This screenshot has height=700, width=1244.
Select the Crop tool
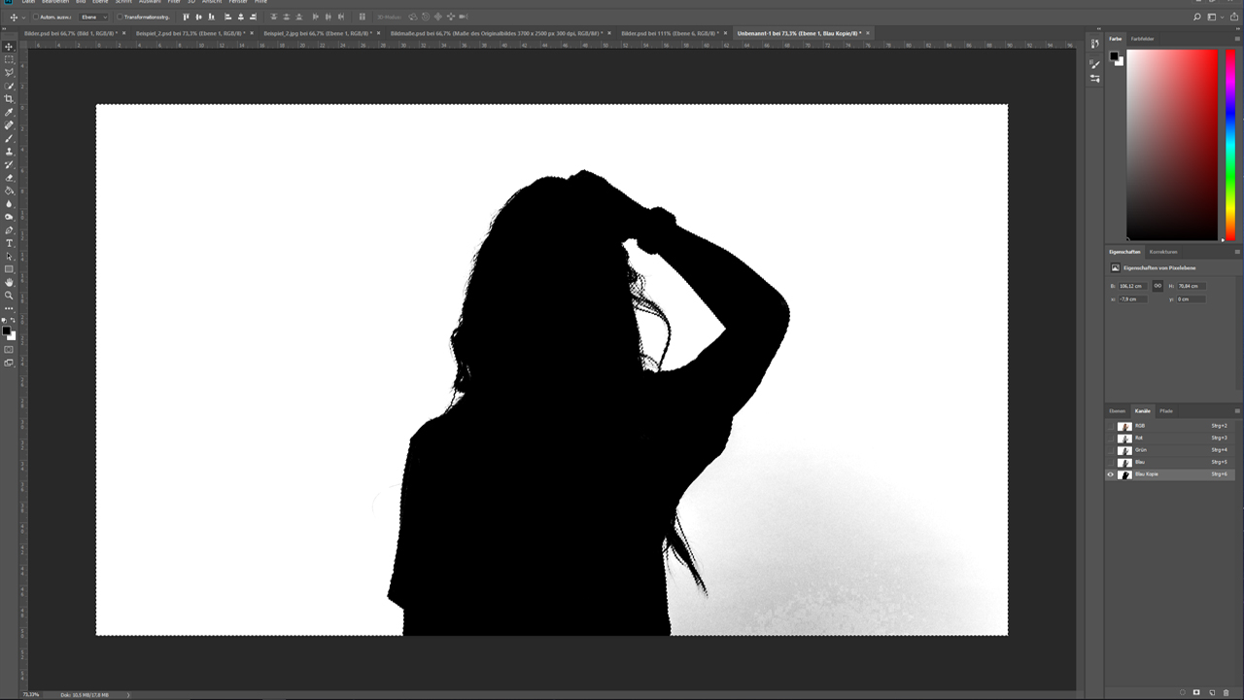(x=10, y=99)
